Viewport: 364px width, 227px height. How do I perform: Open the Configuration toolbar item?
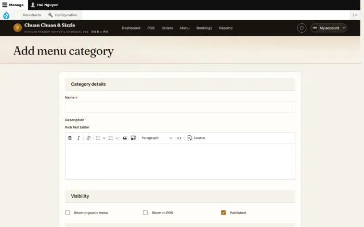click(x=63, y=15)
